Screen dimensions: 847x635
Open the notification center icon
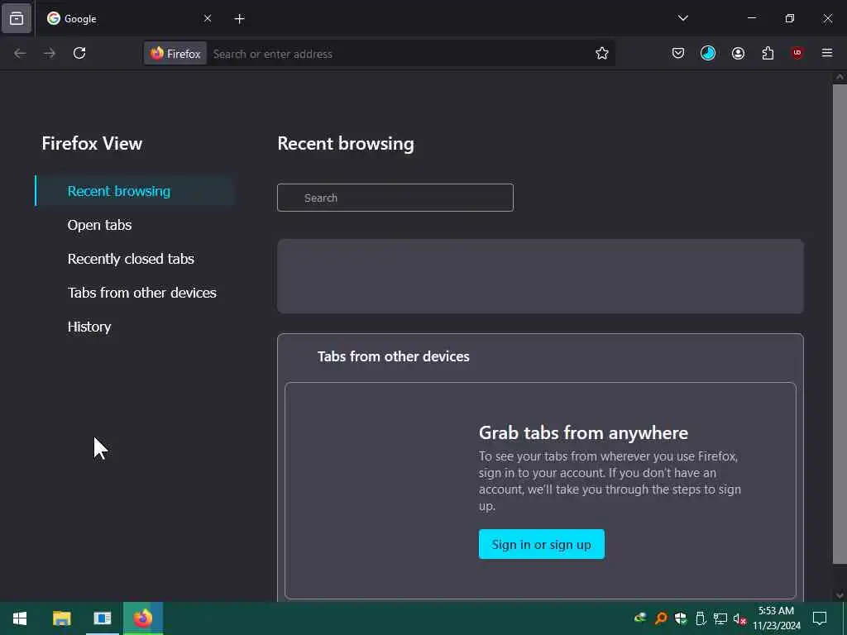(x=820, y=618)
